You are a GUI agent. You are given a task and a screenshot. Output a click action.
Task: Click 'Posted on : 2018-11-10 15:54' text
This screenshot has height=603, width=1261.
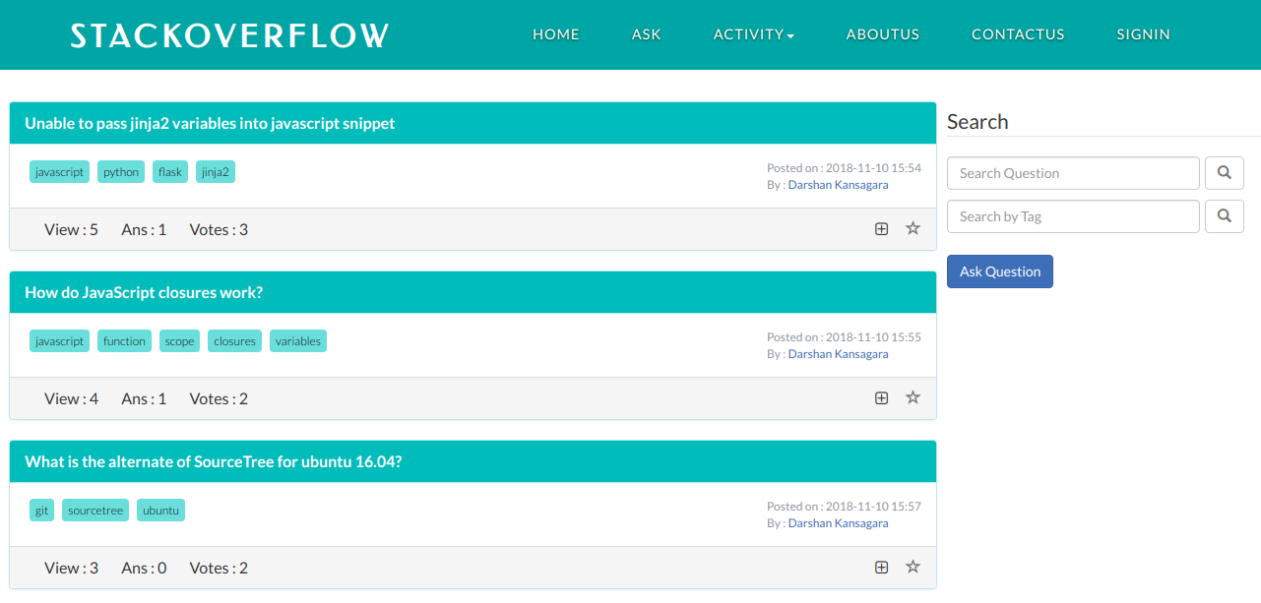tap(844, 168)
